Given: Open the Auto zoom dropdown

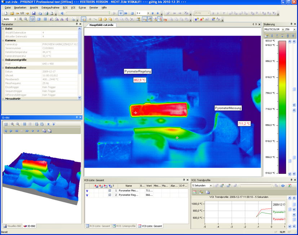Looking at the screenshot, I should [15, 19].
